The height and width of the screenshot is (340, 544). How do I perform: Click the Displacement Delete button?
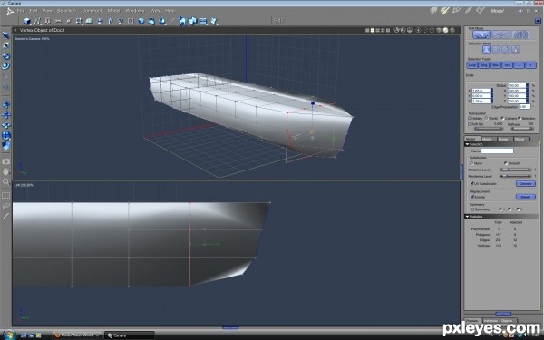[525, 197]
